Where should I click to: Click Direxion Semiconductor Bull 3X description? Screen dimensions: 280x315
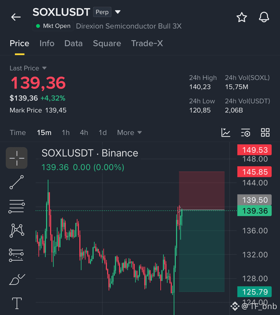129,26
